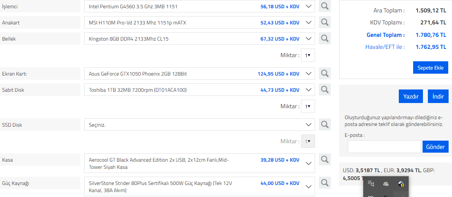Click search icon beside Ekran Kartı
The image size is (452, 197).
point(324,74)
